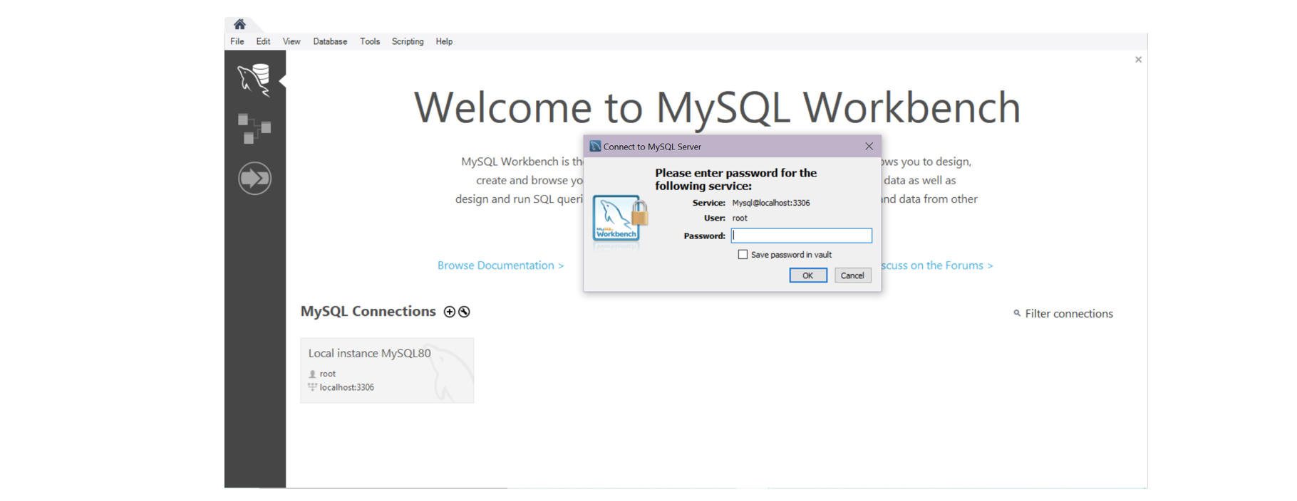Open the View menu
This screenshot has height=501, width=1297.
[x=291, y=41]
